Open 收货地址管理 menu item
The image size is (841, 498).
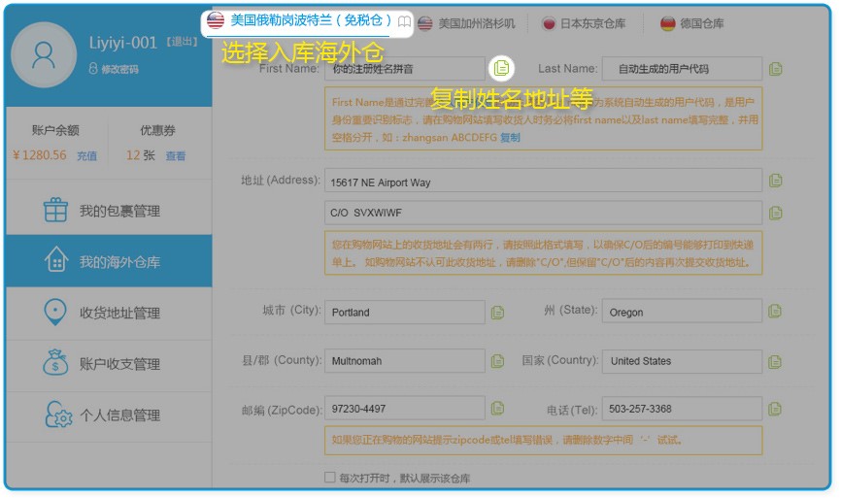coord(109,313)
